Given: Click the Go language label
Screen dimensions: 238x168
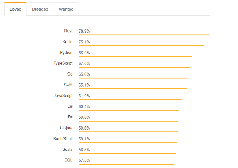Looking at the screenshot, I should pyautogui.click(x=70, y=74).
